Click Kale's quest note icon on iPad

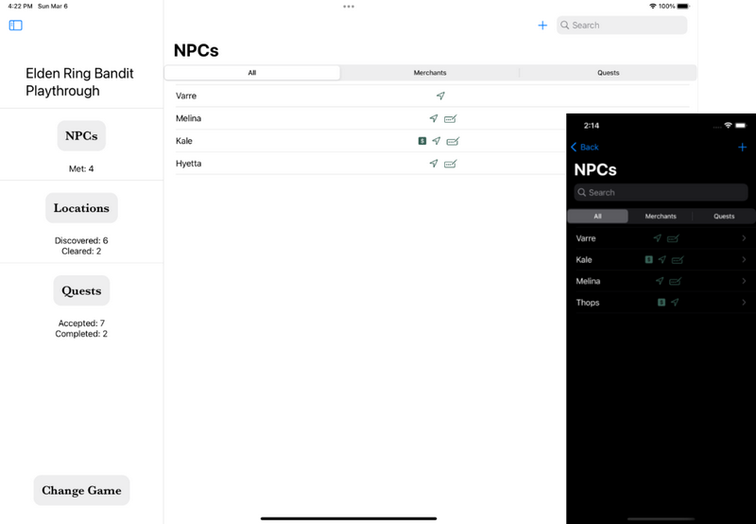coord(453,141)
